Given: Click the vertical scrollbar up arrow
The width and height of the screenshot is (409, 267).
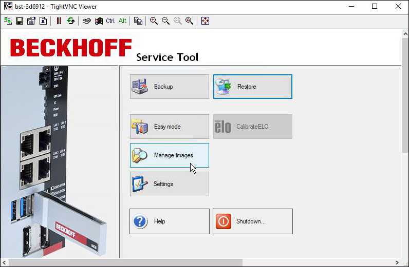Looking at the screenshot, I should click(x=405, y=34).
